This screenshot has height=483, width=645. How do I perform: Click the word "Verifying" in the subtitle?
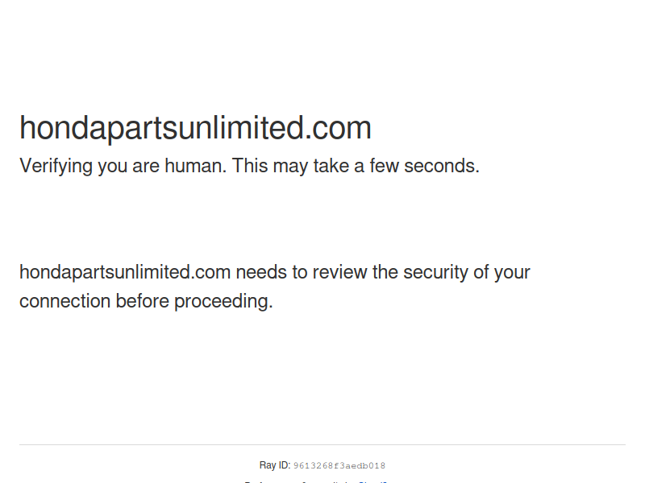click(56, 167)
